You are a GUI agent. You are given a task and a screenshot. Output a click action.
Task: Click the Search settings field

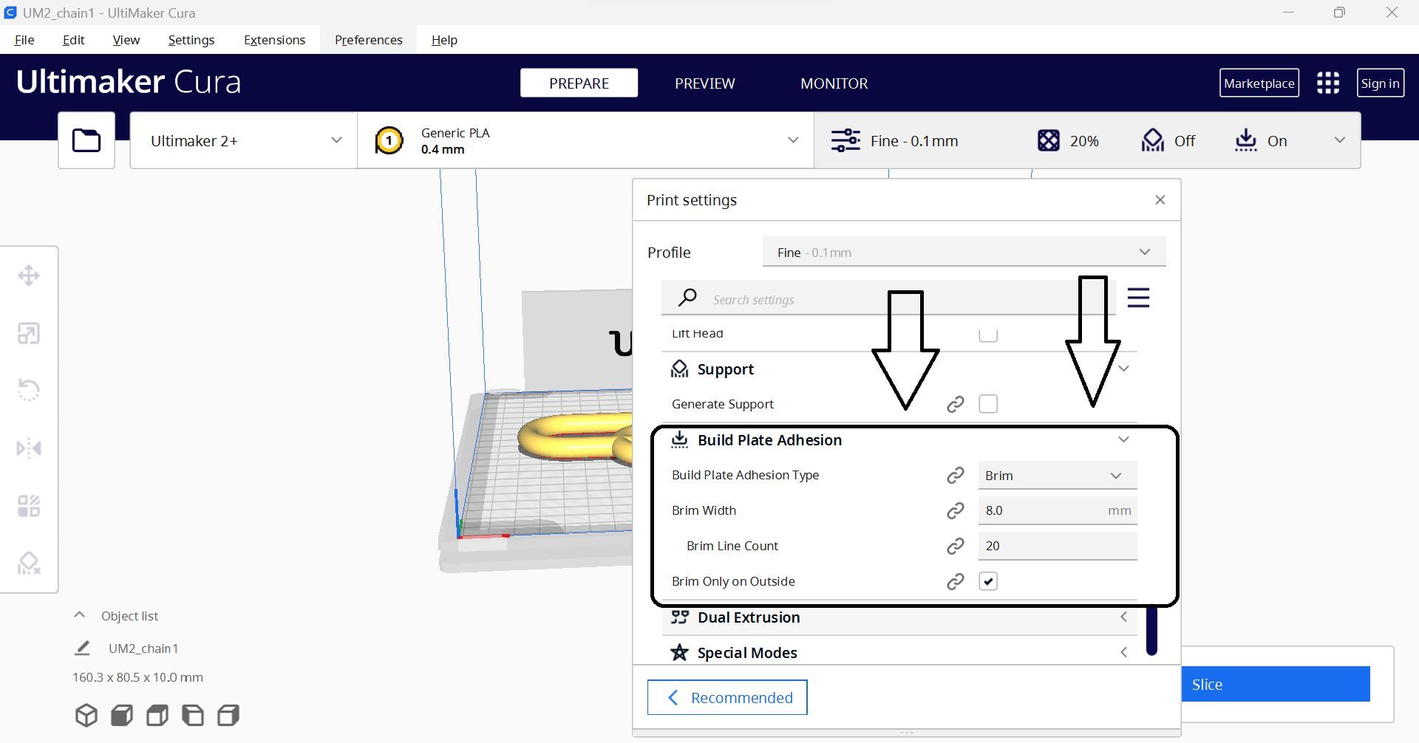[x=887, y=298]
